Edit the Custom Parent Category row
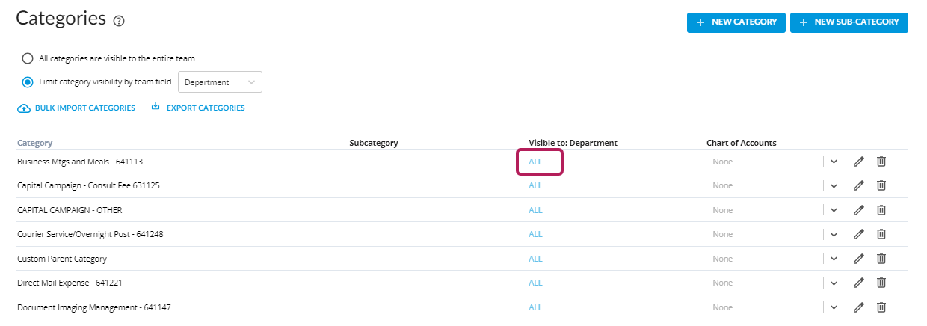Screen dimensions: 927x326 pyautogui.click(x=859, y=259)
